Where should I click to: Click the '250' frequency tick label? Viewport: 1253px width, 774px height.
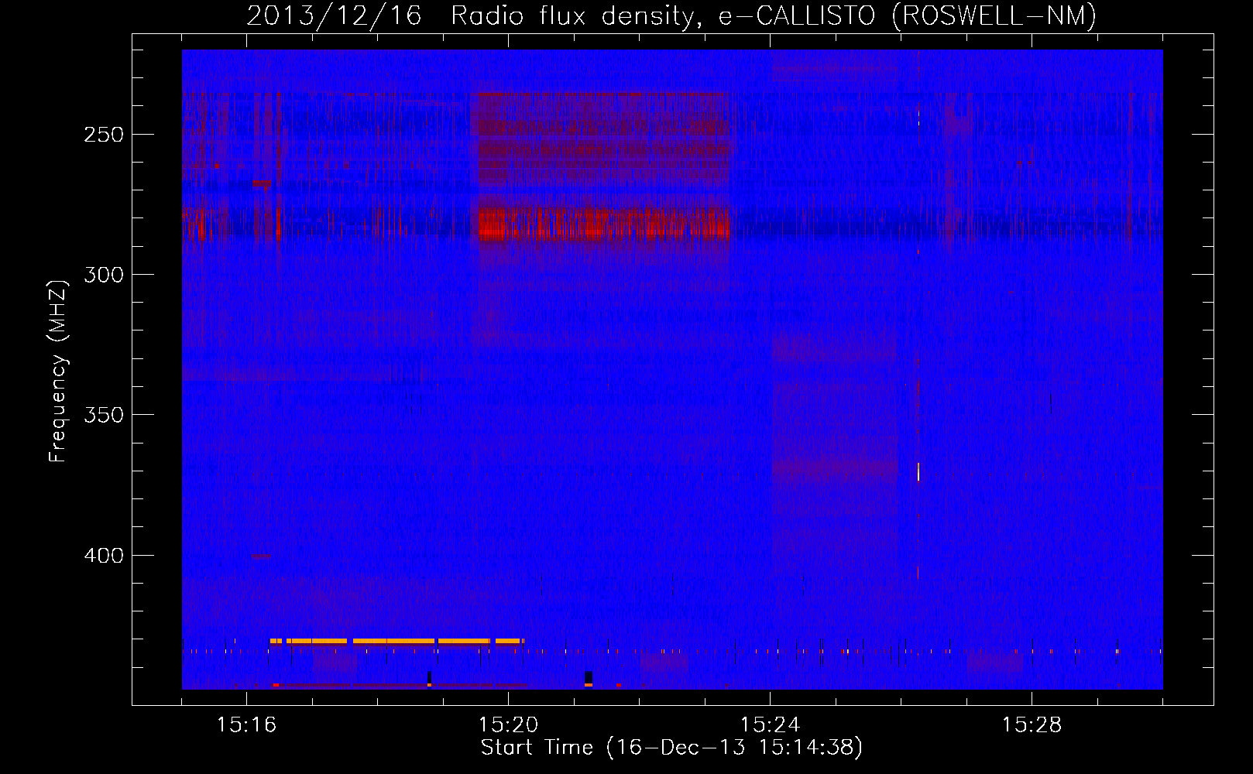tap(104, 135)
